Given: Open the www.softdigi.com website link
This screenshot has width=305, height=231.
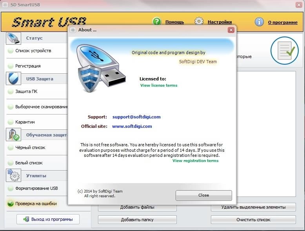Looking at the screenshot, I should click(x=132, y=126).
